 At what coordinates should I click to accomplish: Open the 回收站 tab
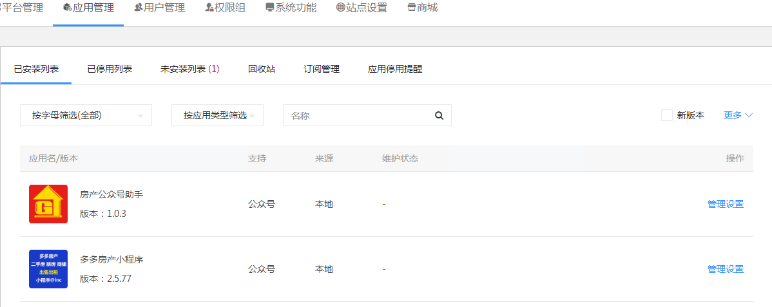click(262, 70)
